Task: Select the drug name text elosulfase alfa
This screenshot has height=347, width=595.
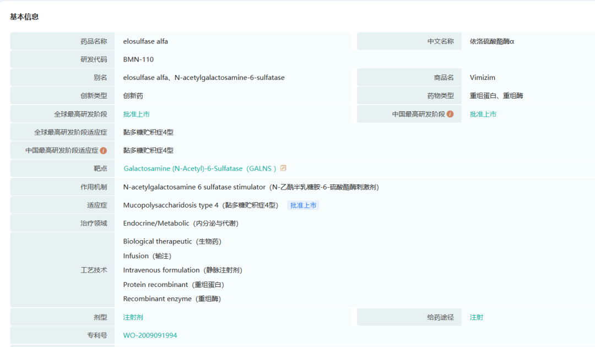Action: click(145, 41)
